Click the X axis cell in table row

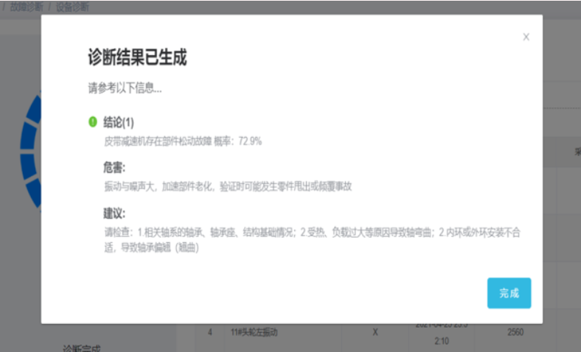coord(375,333)
